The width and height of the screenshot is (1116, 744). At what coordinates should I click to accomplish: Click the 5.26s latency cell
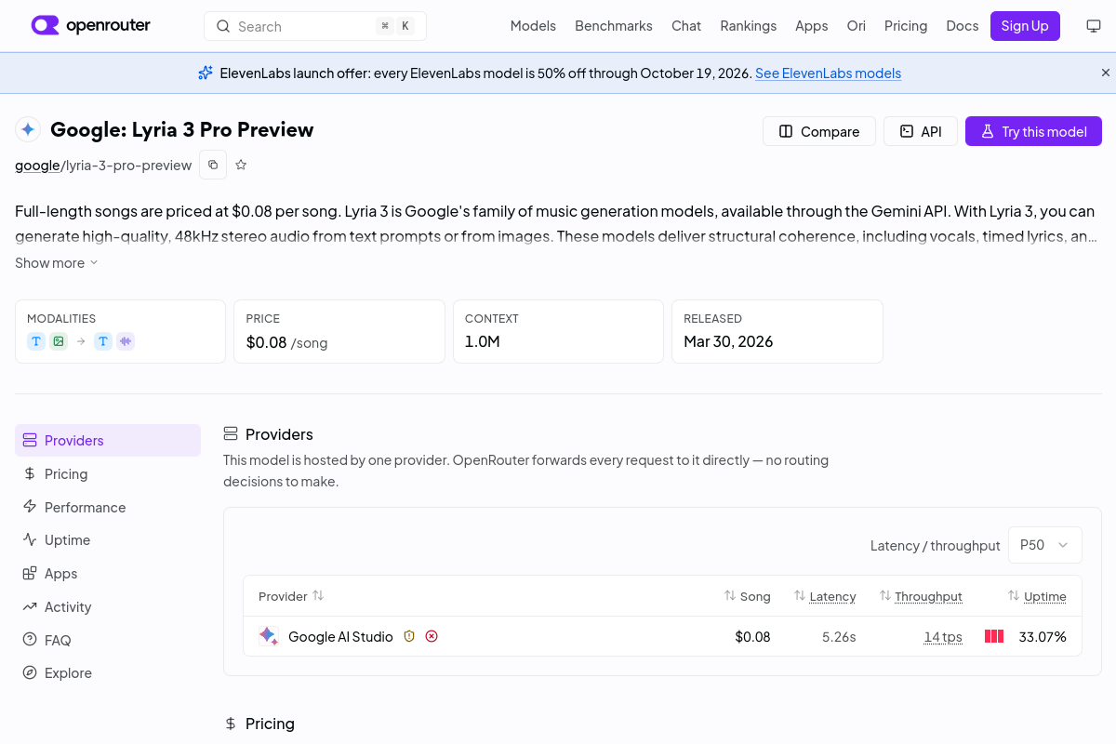[x=839, y=637]
